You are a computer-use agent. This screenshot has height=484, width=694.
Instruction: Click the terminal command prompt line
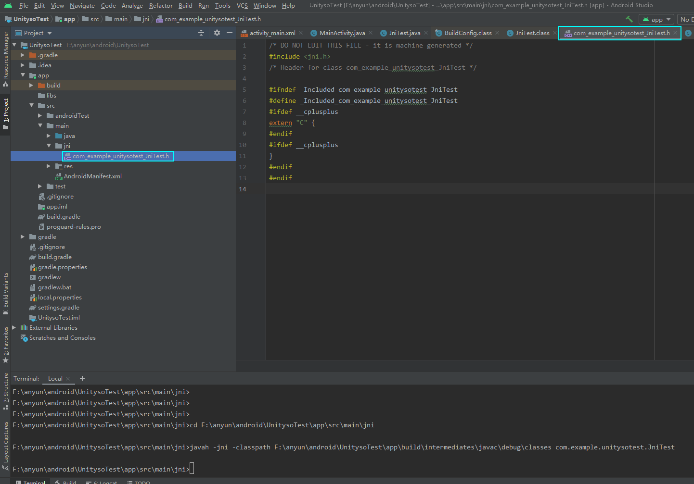click(103, 469)
